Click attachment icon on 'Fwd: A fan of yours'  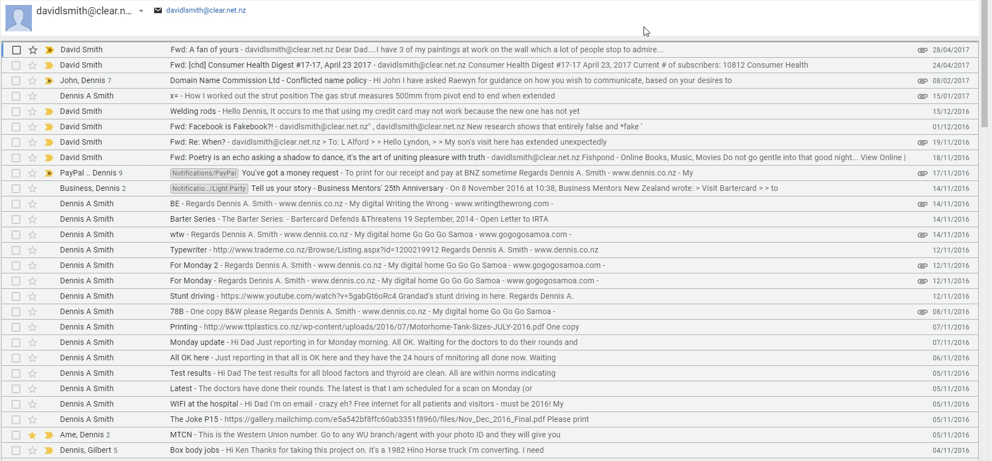pos(923,50)
